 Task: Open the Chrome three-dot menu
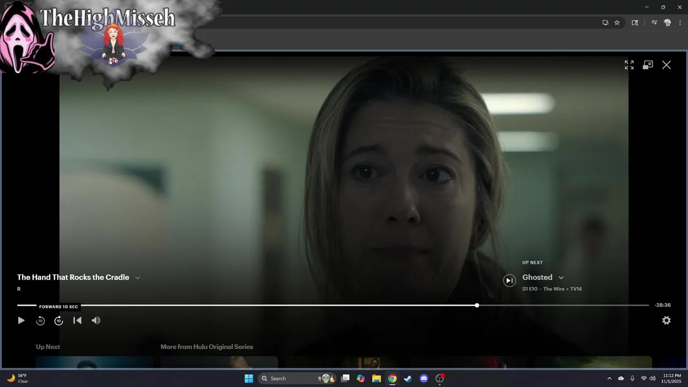click(x=680, y=23)
